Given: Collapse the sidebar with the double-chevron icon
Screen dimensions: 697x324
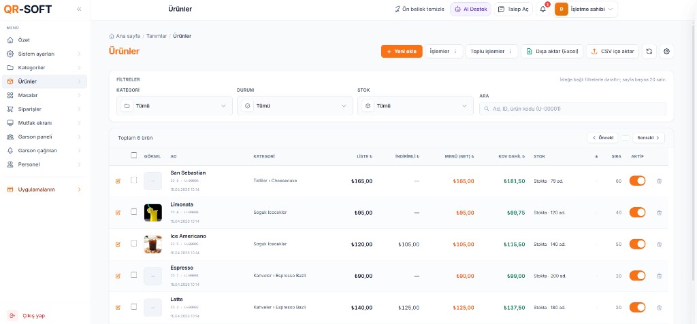Looking at the screenshot, I should pos(79,10).
